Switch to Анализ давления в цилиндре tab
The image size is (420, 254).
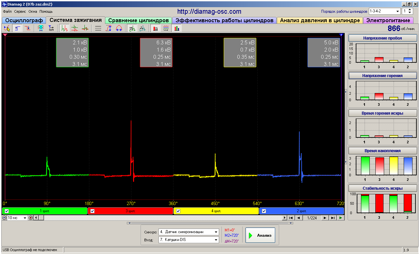pyautogui.click(x=320, y=20)
